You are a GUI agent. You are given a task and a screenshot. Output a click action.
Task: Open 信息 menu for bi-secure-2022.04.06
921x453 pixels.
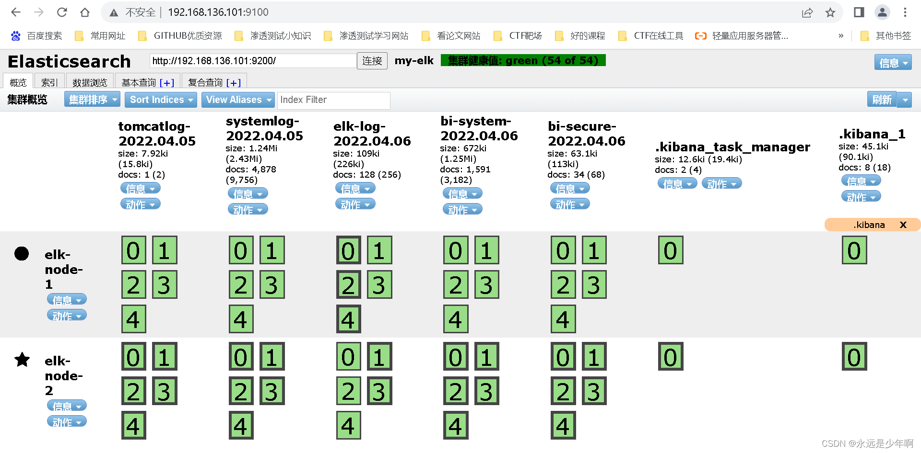pos(570,189)
